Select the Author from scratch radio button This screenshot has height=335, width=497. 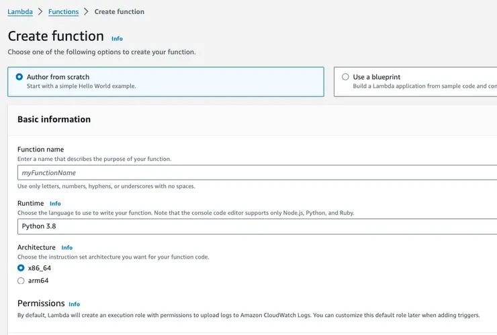pos(19,77)
